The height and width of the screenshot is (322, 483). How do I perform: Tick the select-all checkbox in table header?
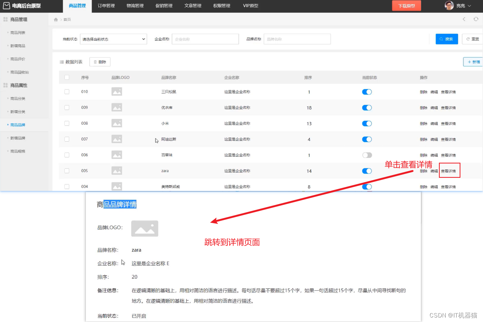coord(67,77)
